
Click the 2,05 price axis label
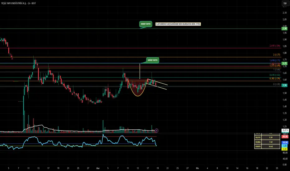click(285, 19)
